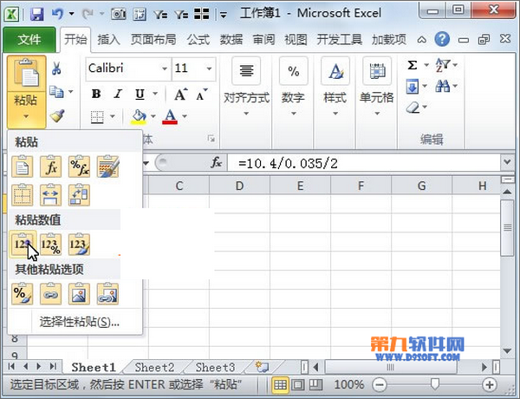Choose Paste Values 123 icon

(x=23, y=245)
